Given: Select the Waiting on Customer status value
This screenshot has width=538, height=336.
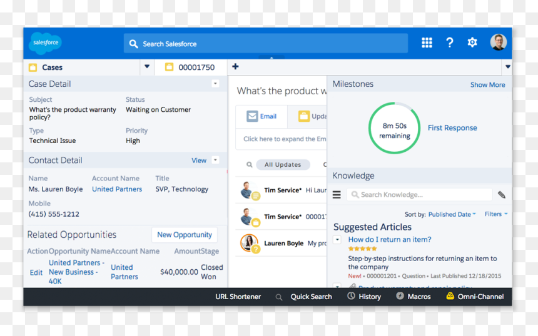Looking at the screenshot, I should [x=158, y=109].
